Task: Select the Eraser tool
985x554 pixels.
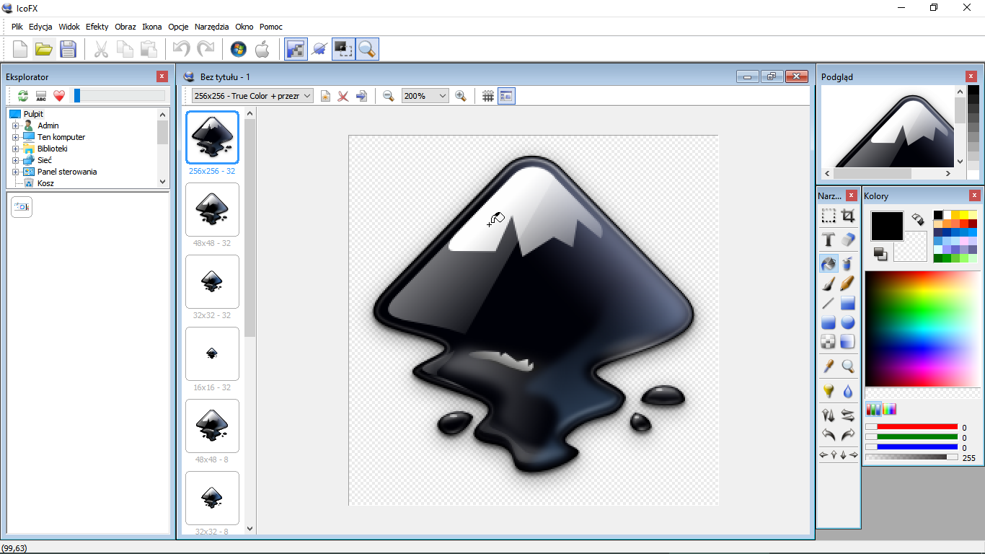Action: 848,239
